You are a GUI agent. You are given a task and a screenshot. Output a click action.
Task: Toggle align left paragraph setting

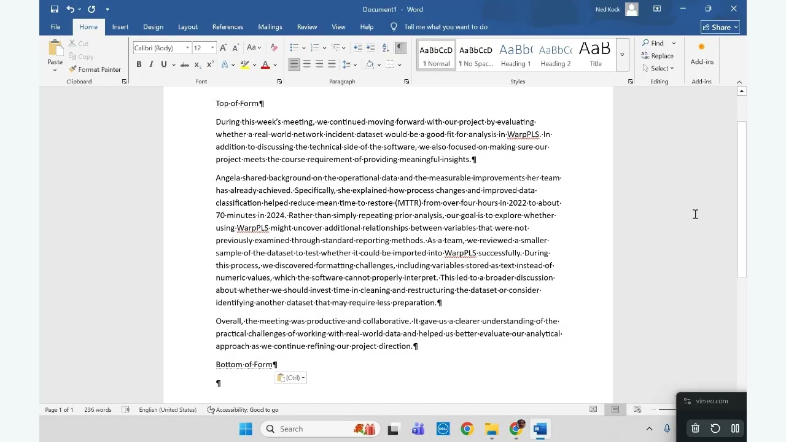[294, 64]
